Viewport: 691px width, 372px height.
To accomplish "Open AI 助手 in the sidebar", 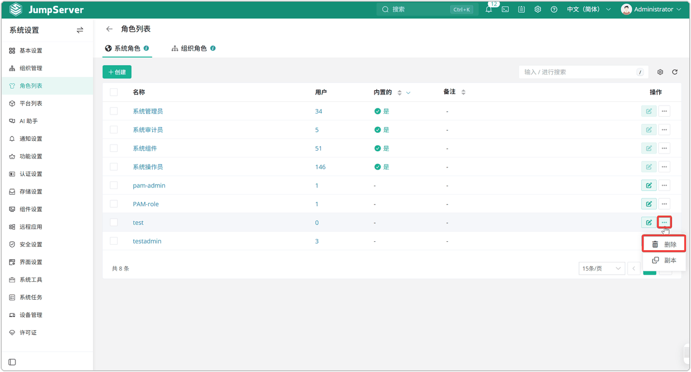I will tap(47, 121).
